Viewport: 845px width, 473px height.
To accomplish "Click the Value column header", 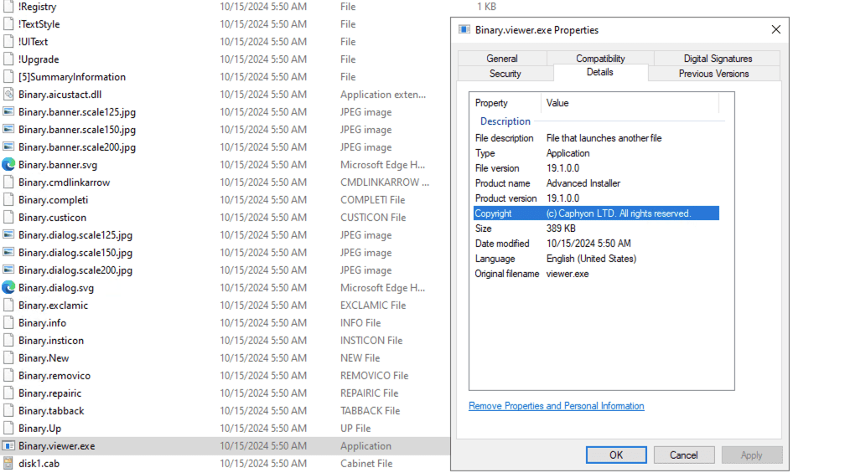I will coord(630,103).
